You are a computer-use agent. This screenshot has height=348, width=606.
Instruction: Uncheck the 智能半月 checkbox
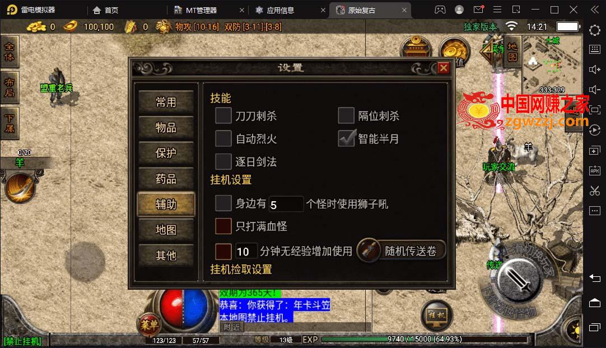click(x=346, y=138)
